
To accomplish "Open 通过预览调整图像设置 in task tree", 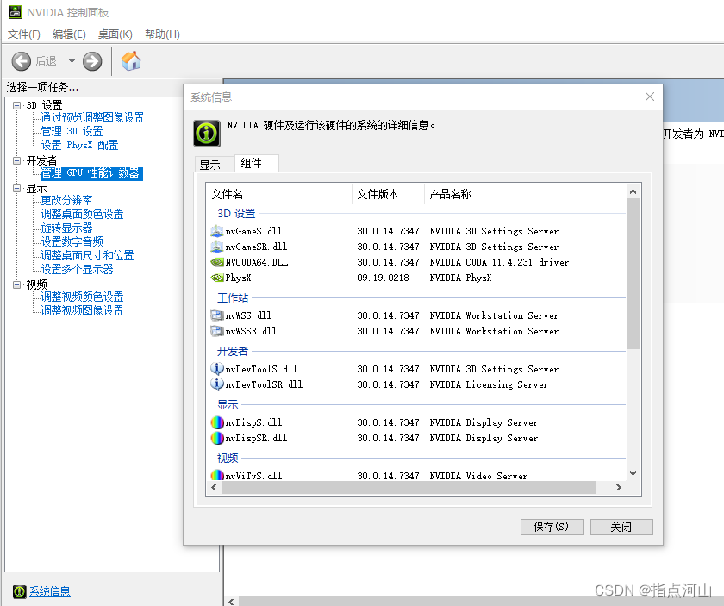I will 92,117.
